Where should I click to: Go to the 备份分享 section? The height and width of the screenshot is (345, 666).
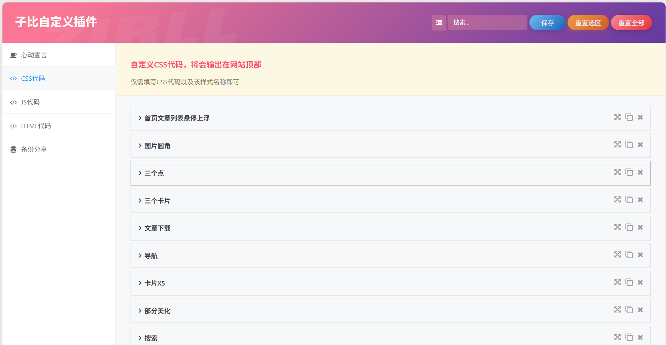pos(34,149)
